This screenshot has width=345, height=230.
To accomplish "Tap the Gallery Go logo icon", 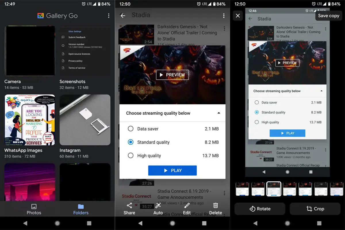I will [41, 16].
